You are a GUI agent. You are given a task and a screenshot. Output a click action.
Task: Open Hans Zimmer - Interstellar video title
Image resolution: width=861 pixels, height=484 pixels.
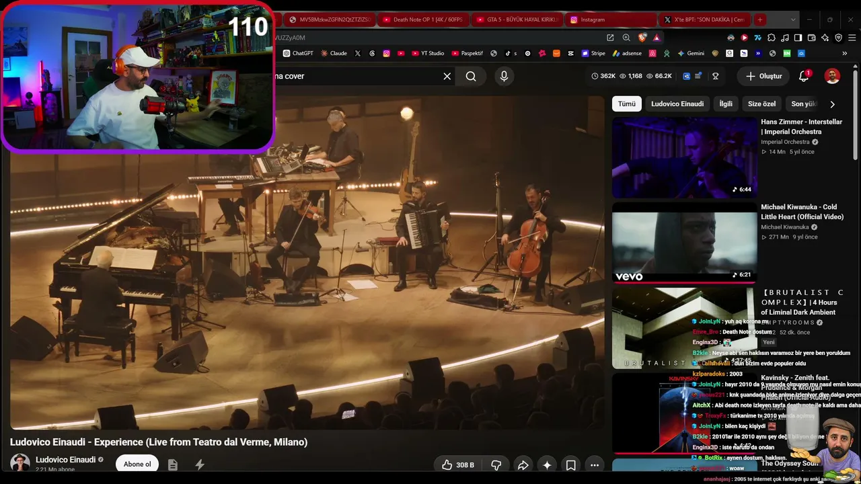801,126
